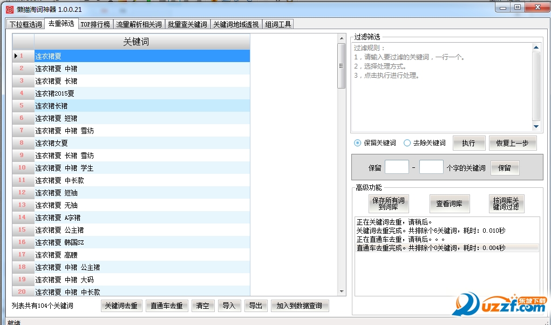The width and height of the screenshot is (551, 325).
Task: Click 查看词库 button
Action: click(450, 204)
